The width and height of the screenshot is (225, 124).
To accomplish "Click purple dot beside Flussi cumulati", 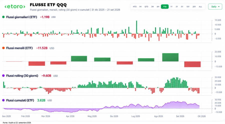I will click(x=3, y=100).
